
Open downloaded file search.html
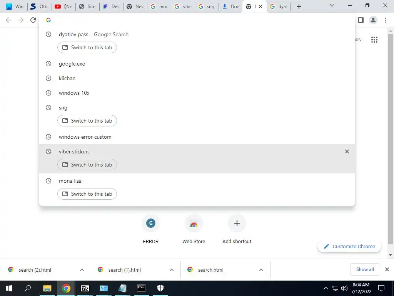tap(210, 270)
